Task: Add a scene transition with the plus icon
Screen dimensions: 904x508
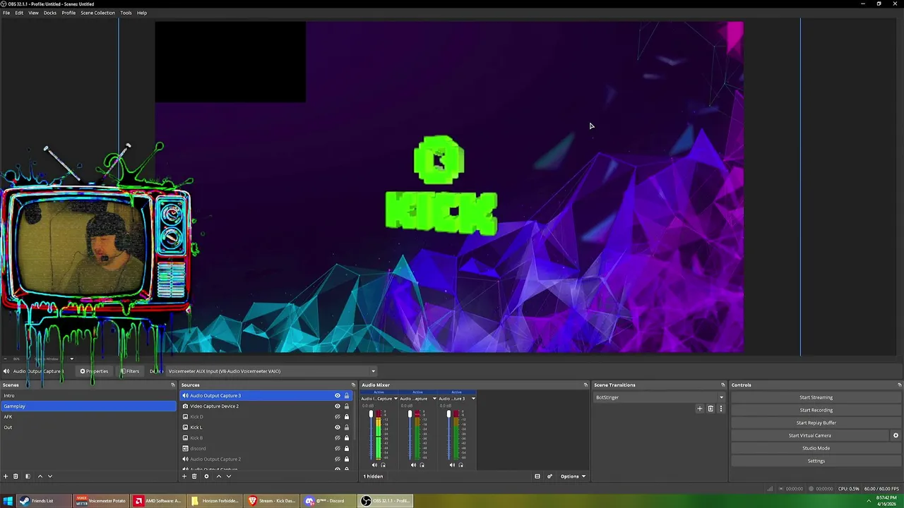Action: [x=700, y=409]
